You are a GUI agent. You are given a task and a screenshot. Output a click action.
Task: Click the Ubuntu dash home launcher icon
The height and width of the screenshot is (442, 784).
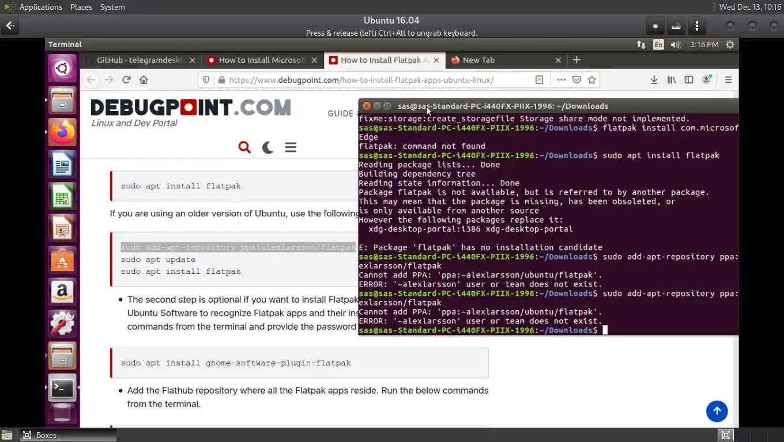click(62, 70)
